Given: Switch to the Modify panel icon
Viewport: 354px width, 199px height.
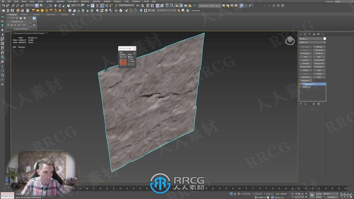Looking at the screenshot, I should 305,34.
